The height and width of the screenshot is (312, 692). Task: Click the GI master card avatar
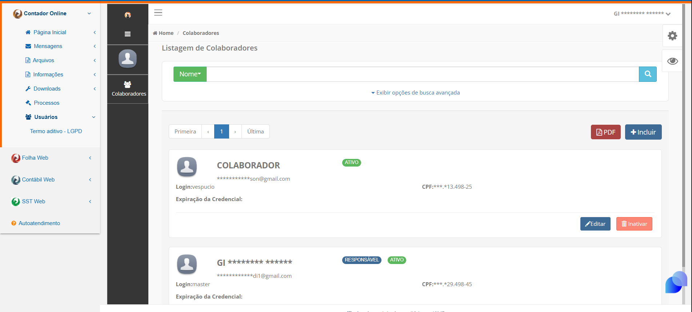point(187,264)
